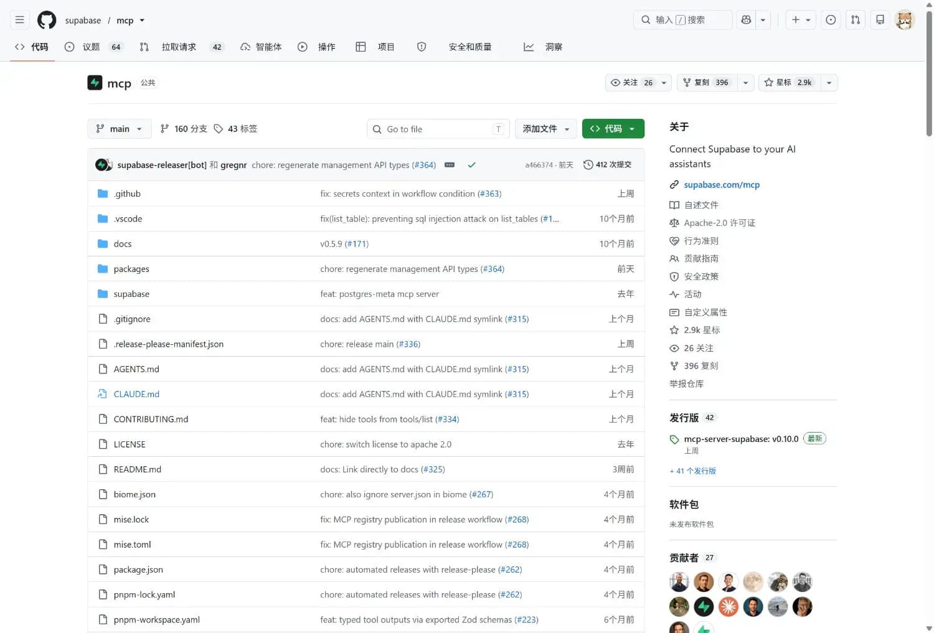Open the 洞察 insights tab
Image resolution: width=934 pixels, height=633 pixels.
pos(543,47)
